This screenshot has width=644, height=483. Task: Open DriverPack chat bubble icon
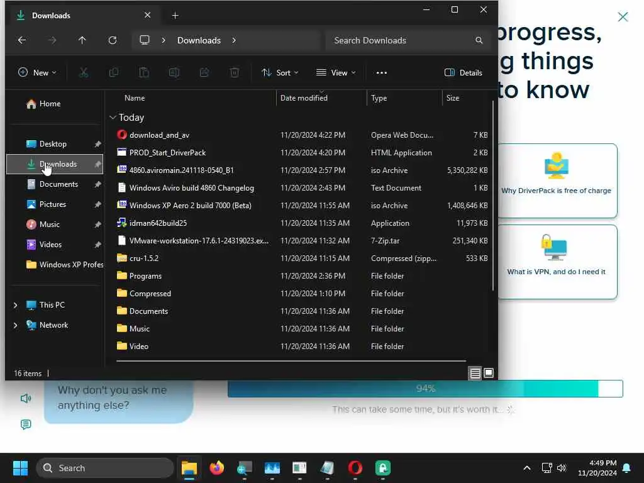[x=25, y=425]
